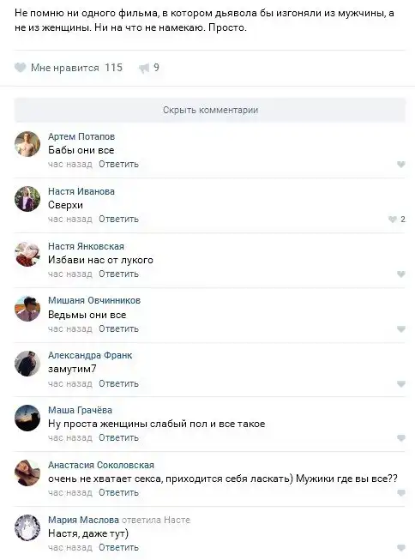Image resolution: width=415 pixels, height=560 pixels.
Task: Like Александра Франк's comment
Action: pyautogui.click(x=400, y=384)
